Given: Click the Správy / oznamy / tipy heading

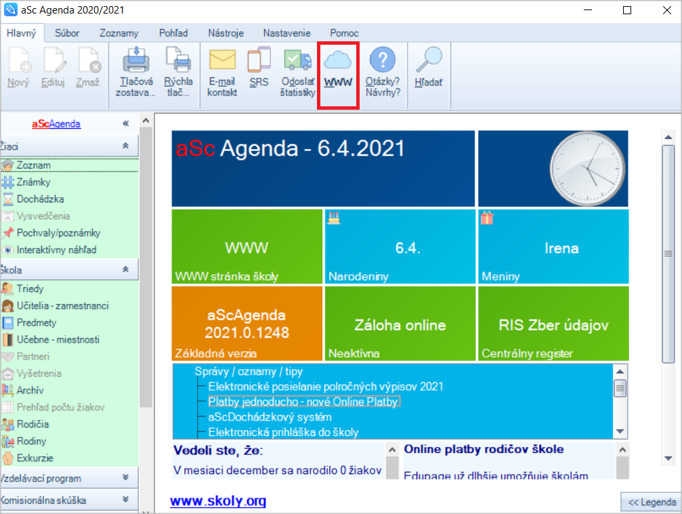Looking at the screenshot, I should click(249, 371).
